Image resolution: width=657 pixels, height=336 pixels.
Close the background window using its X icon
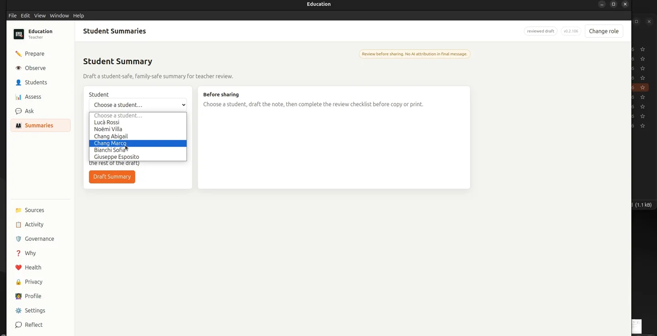649,21
